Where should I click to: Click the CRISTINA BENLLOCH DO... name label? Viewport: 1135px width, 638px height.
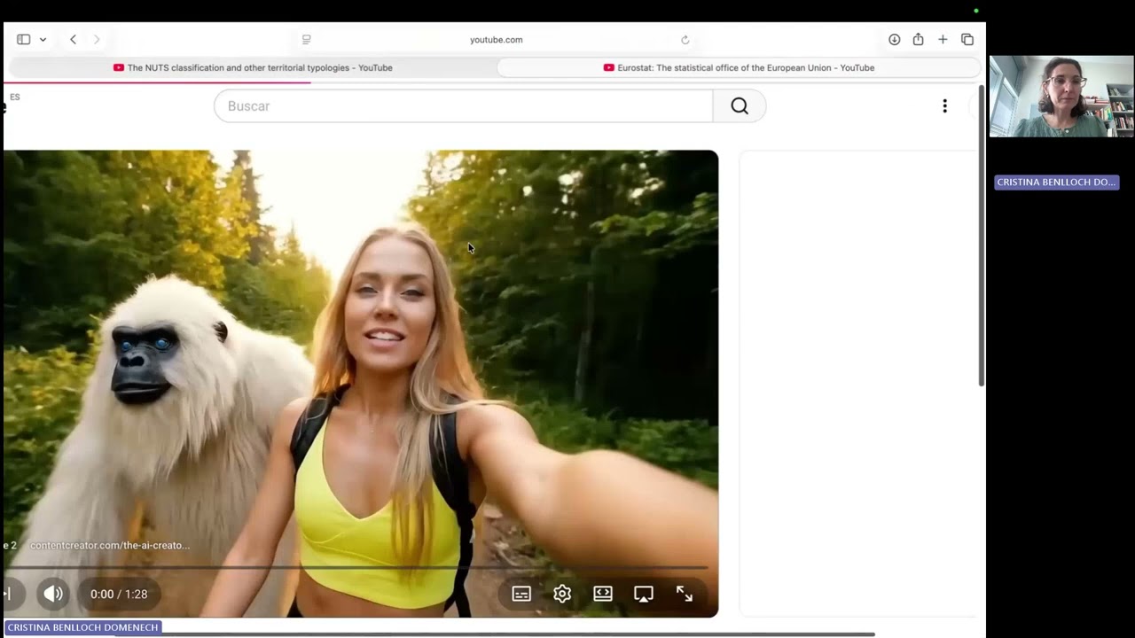click(x=1056, y=183)
